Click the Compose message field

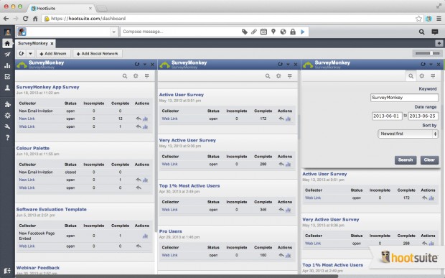point(180,32)
